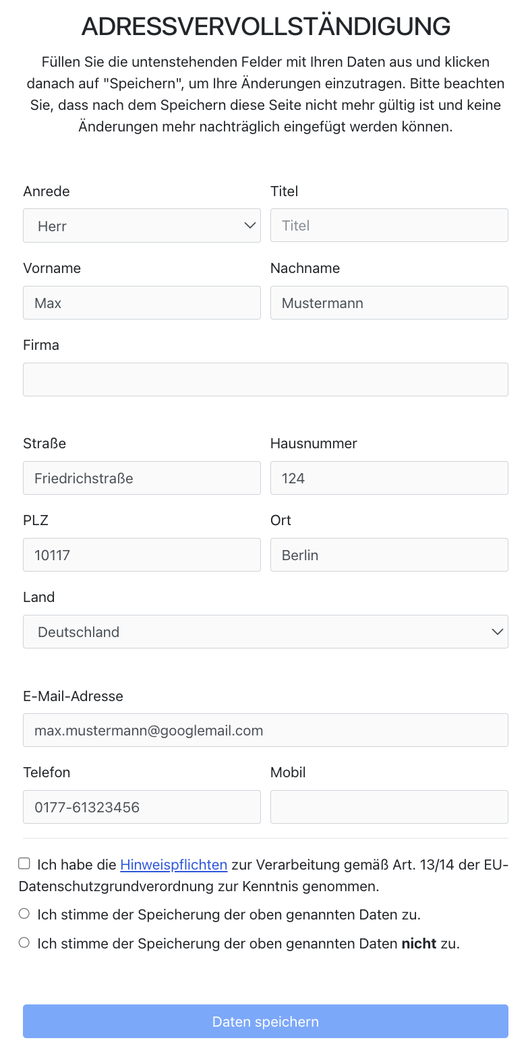Select radio not agreeing to data storage
This screenshot has width=530, height=1057.
[x=24, y=943]
